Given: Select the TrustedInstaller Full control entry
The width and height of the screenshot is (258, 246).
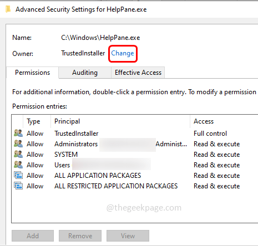Looking at the screenshot, I should pos(135,134).
